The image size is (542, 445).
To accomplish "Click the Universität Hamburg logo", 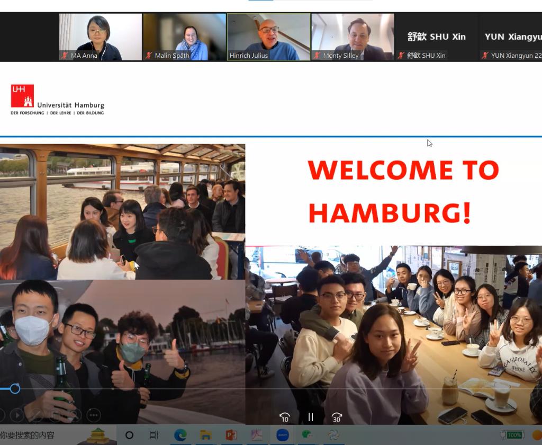I will click(57, 100).
